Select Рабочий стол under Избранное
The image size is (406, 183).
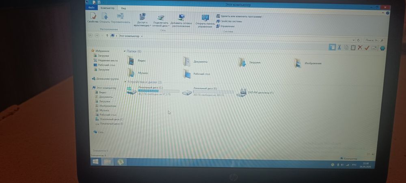[x=105, y=65]
